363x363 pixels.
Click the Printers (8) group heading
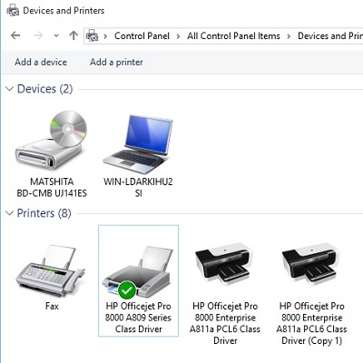click(44, 213)
